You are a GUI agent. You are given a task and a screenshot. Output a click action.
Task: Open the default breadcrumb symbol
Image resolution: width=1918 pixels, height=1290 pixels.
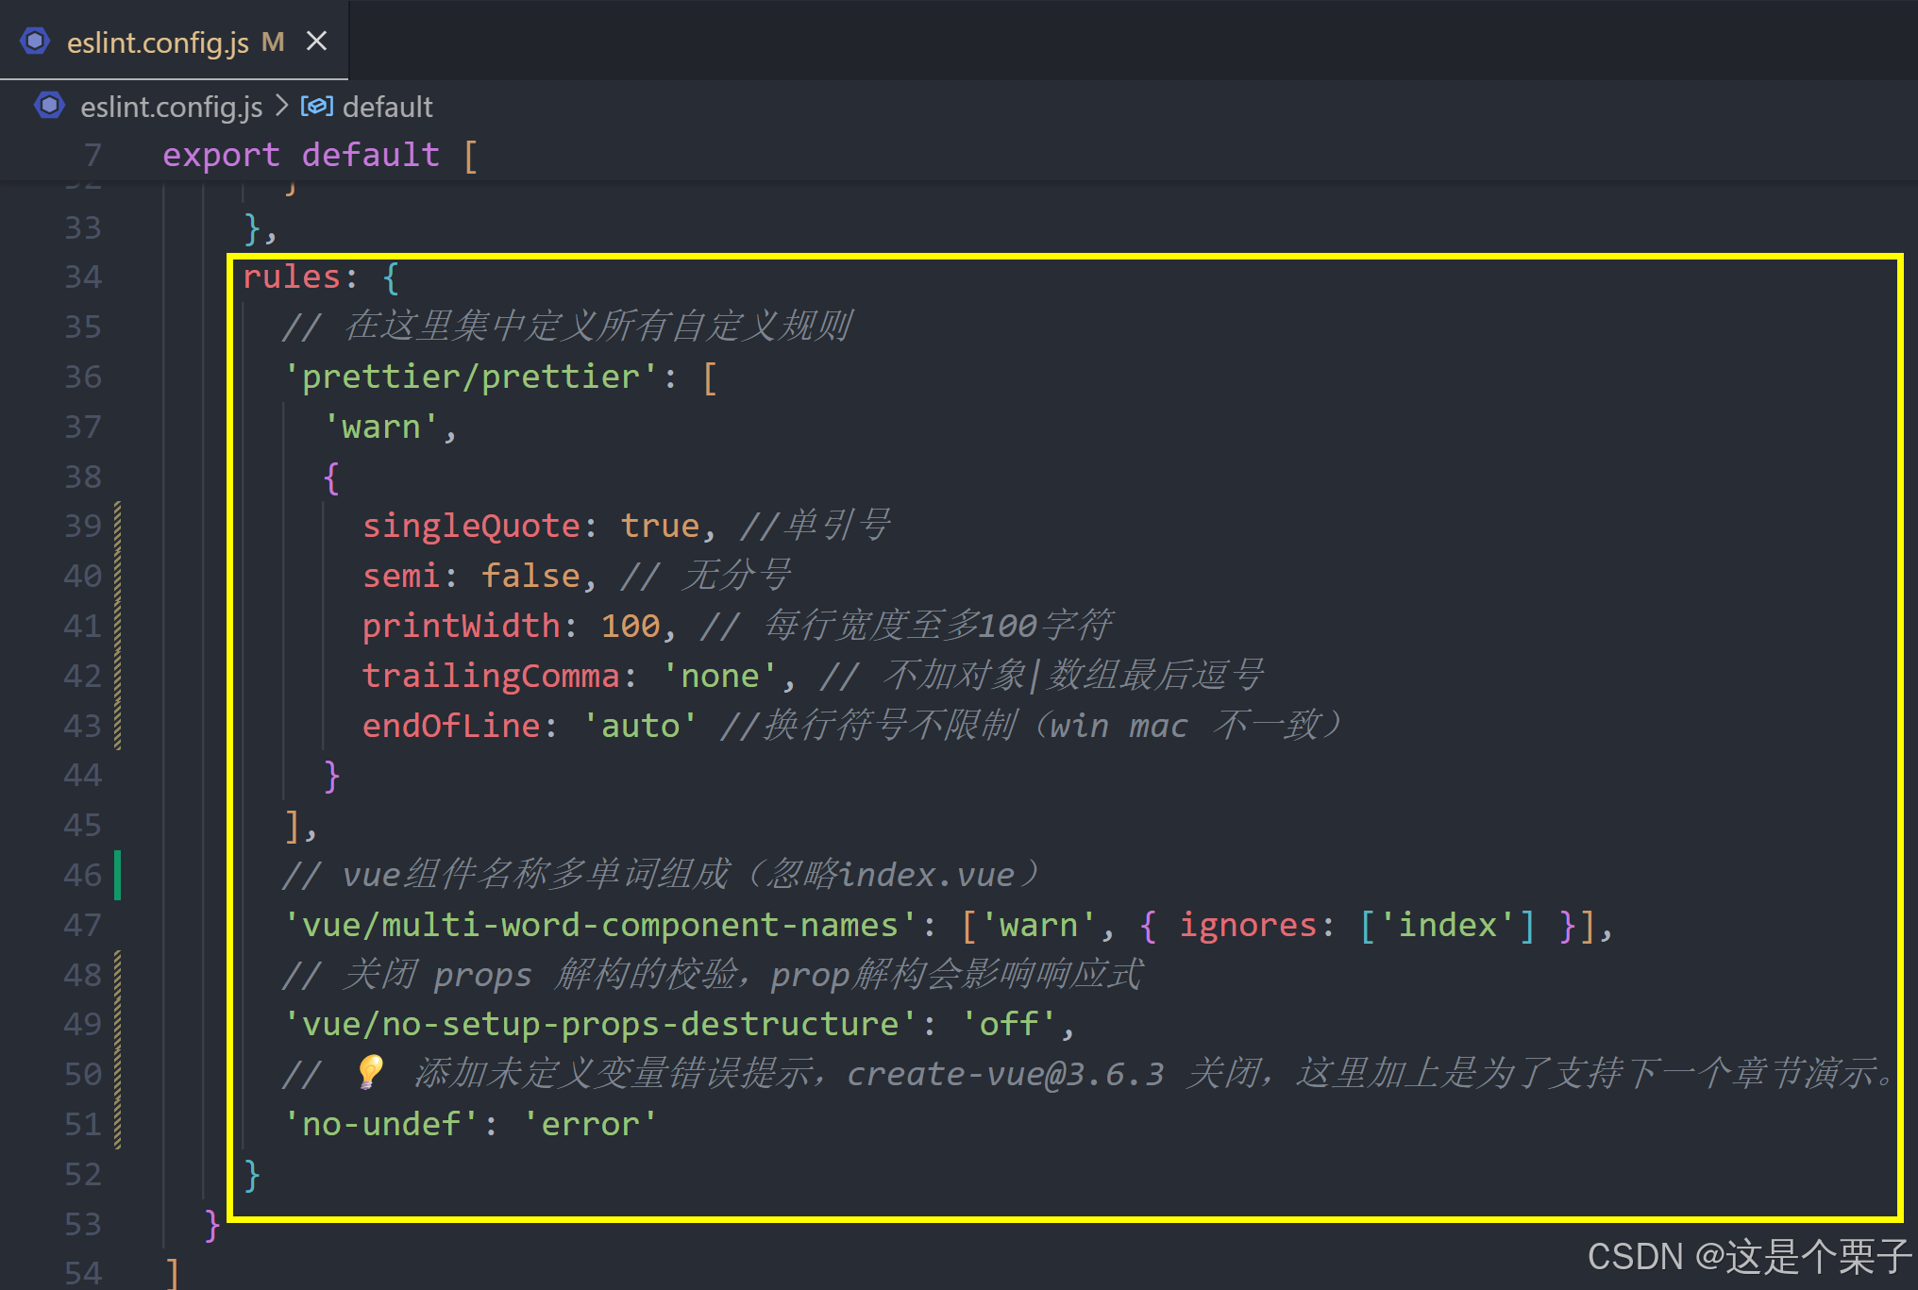[x=387, y=107]
